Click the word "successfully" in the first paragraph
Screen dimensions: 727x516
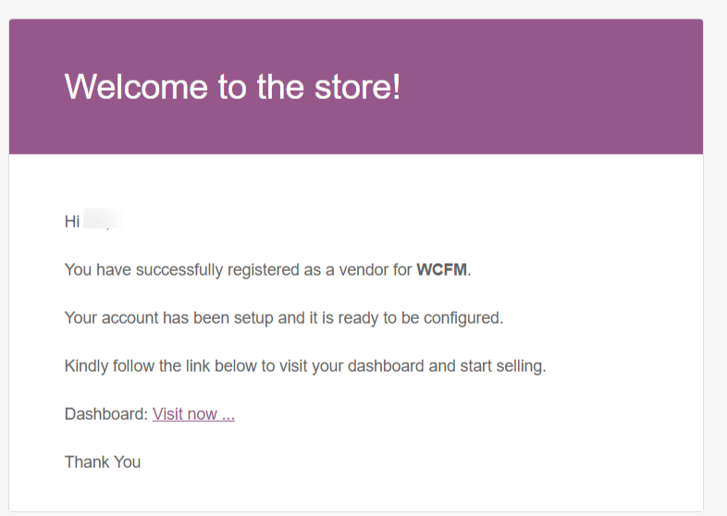click(177, 270)
